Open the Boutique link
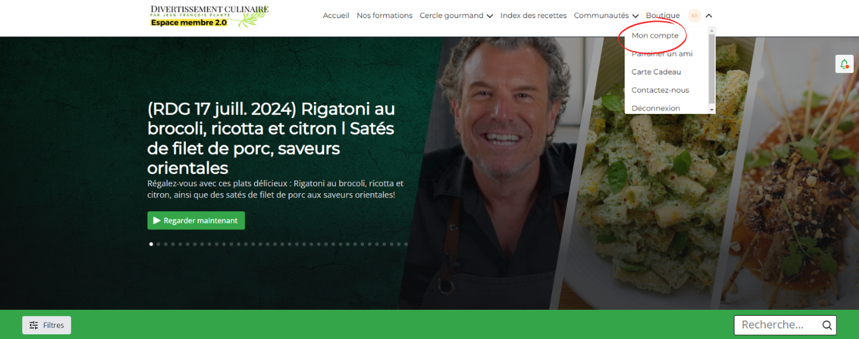Screen dimensions: 859x339 pyautogui.click(x=662, y=15)
